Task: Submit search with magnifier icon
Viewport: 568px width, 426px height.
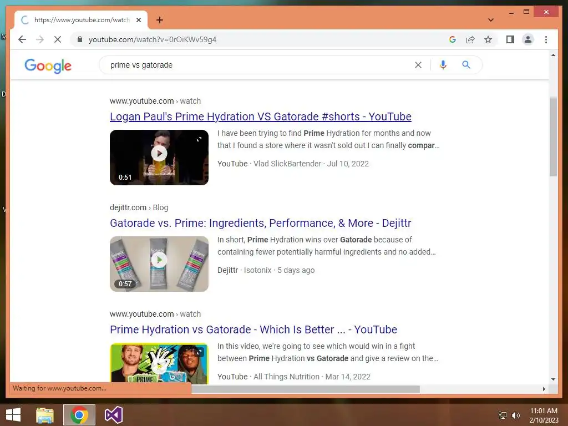Action: click(x=466, y=65)
